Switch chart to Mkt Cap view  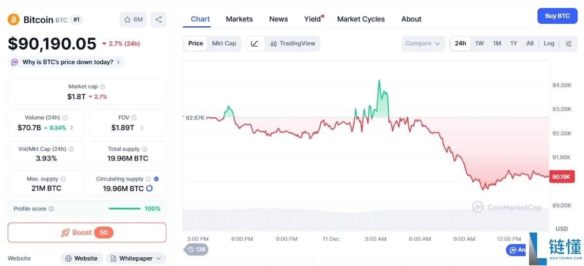coord(224,43)
